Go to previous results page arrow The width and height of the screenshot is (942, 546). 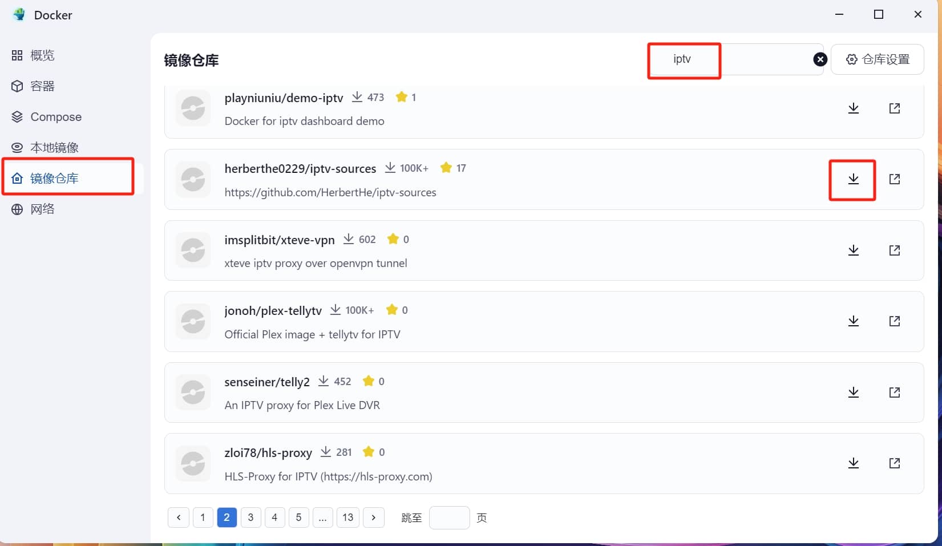pyautogui.click(x=179, y=517)
